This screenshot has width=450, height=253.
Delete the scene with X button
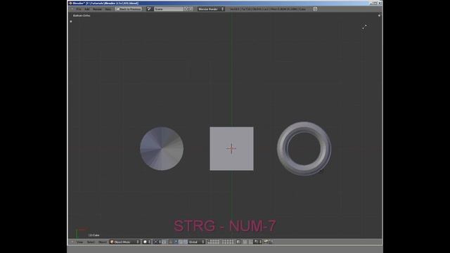point(191,9)
